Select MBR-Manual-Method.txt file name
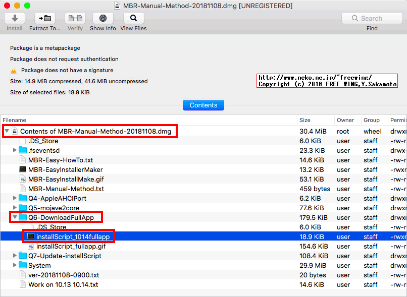 (x=66, y=189)
